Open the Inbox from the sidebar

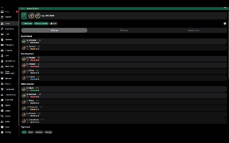click(x=7, y=12)
